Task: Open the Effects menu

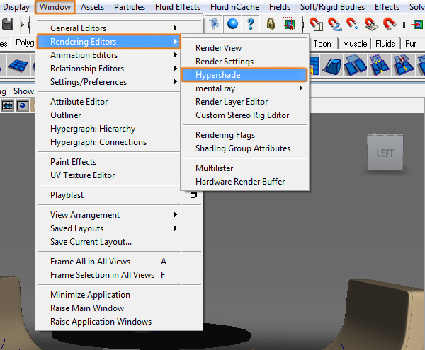Action: point(387,7)
